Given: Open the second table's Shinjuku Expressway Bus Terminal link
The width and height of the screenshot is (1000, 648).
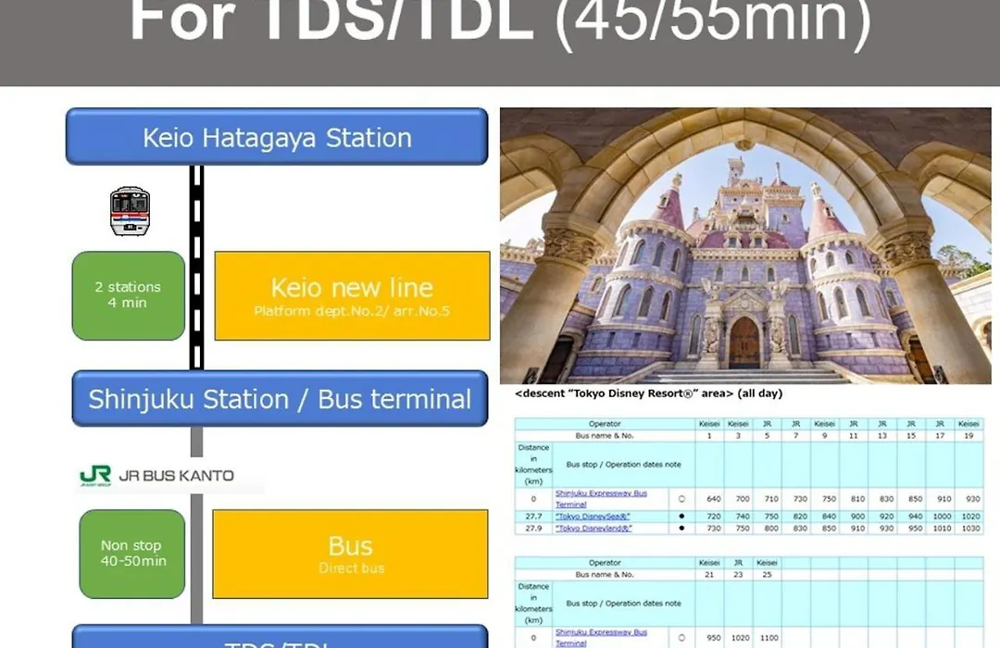Looking at the screenshot, I should (601, 638).
